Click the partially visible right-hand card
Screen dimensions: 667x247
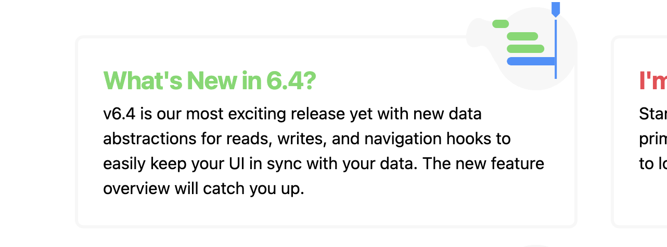pos(639,132)
